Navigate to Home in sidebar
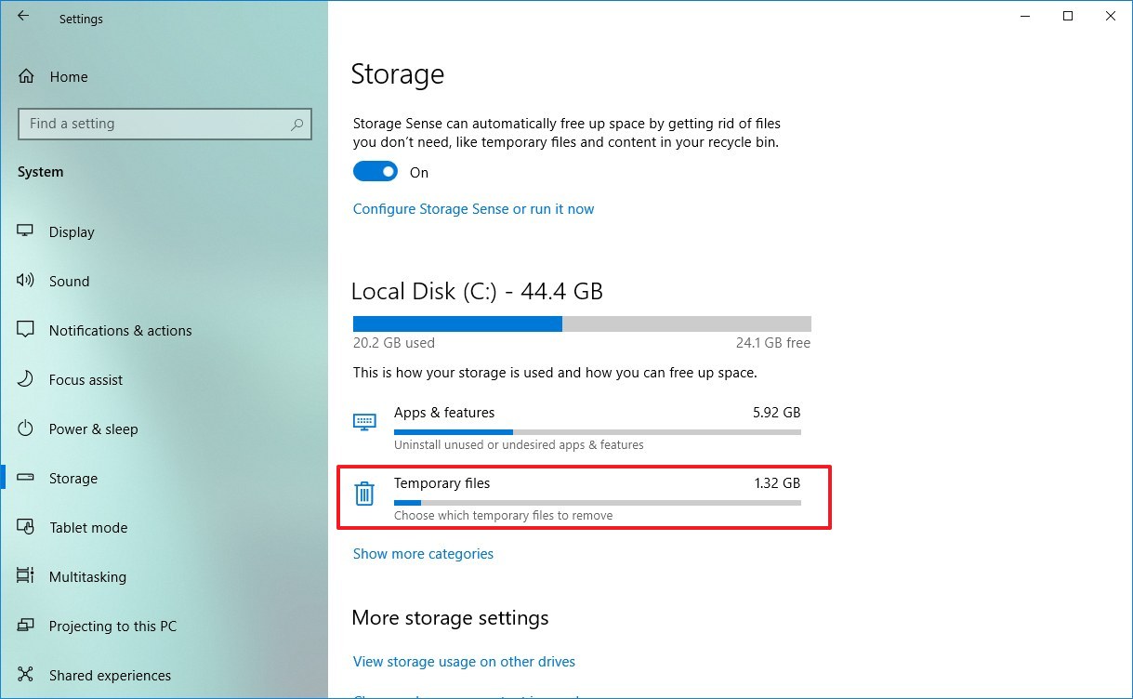The height and width of the screenshot is (699, 1133). 70,76
